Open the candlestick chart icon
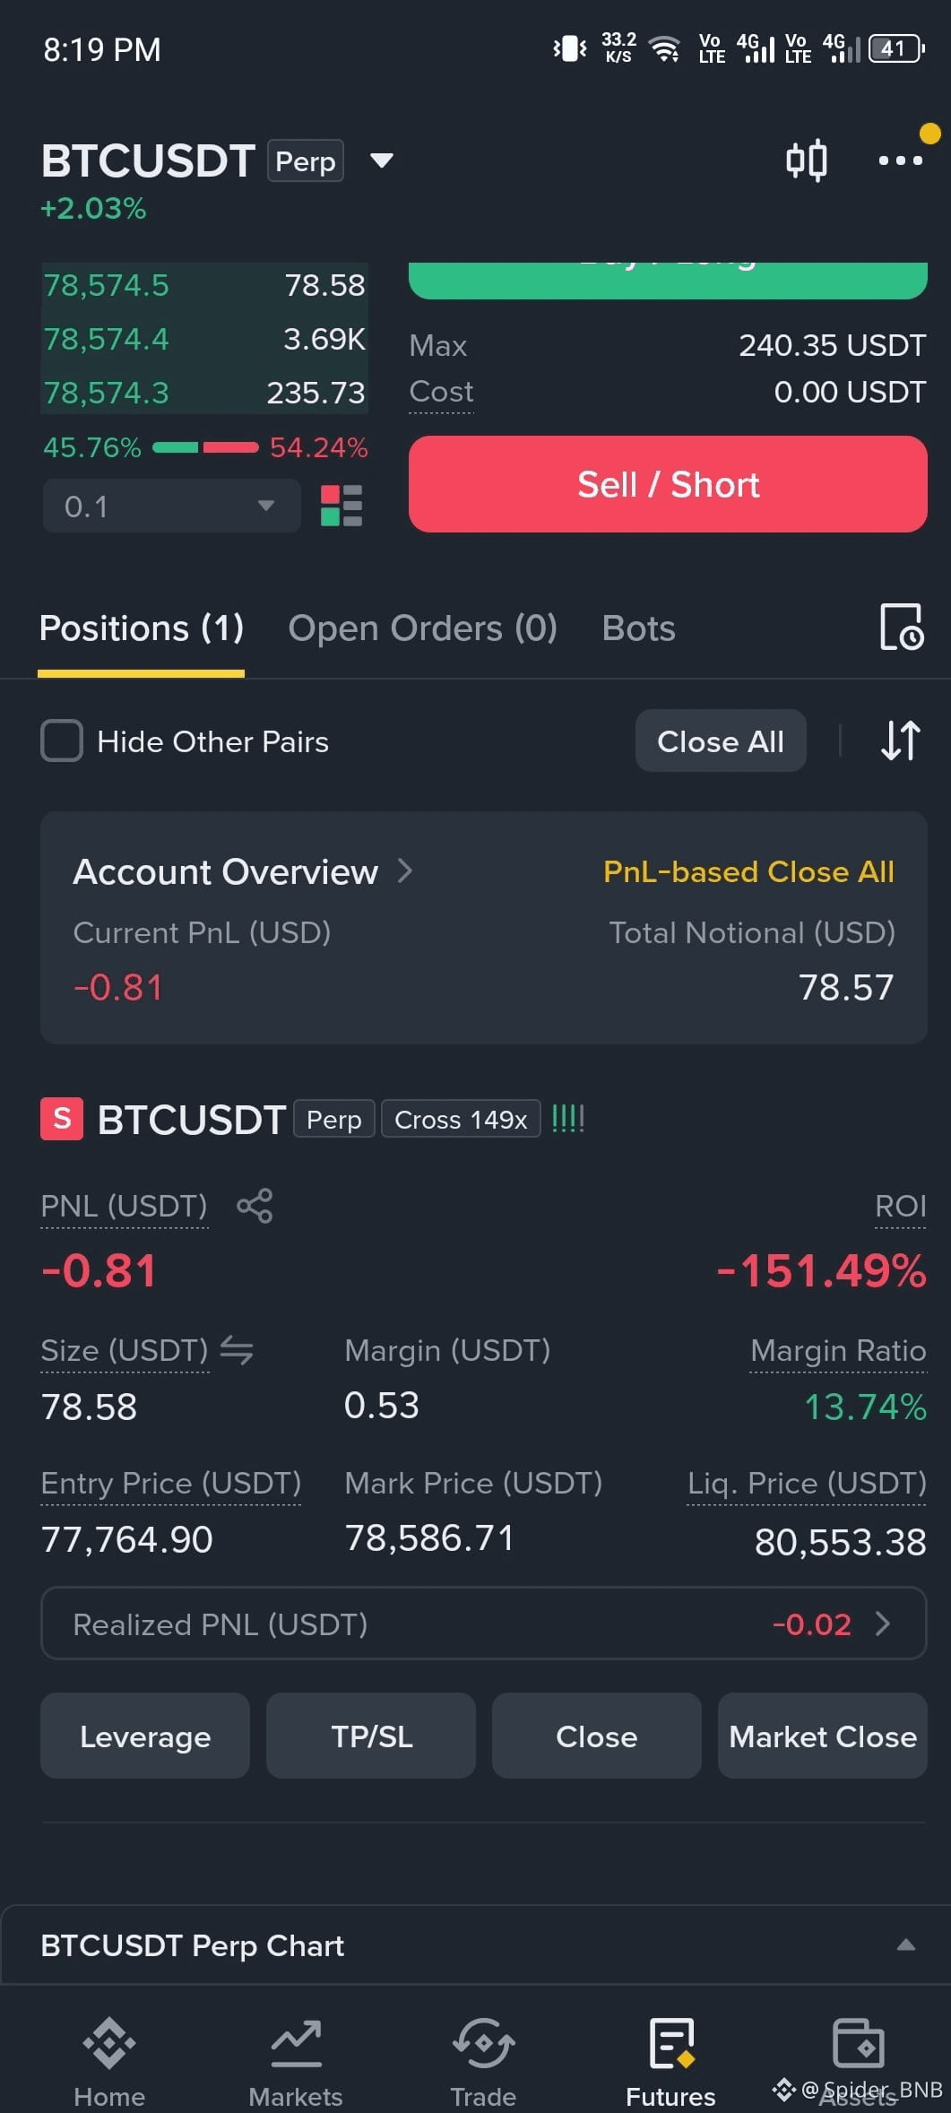The height and width of the screenshot is (2113, 951). point(806,161)
